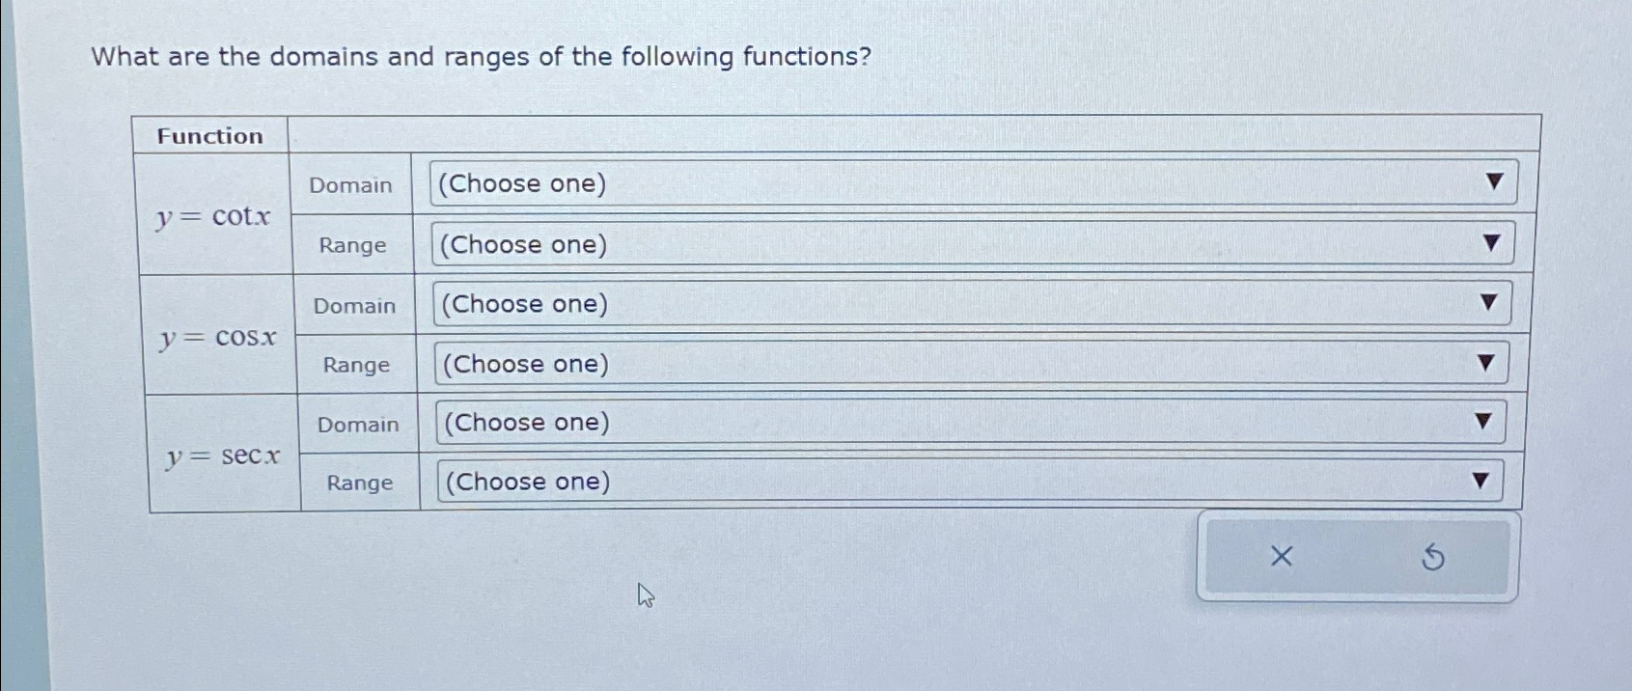Open the Domain dropdown for y = cot x

tap(965, 182)
